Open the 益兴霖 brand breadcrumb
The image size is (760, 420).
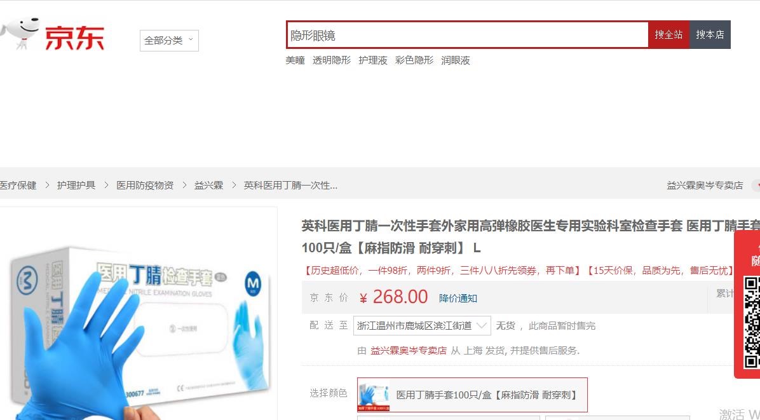(x=208, y=185)
